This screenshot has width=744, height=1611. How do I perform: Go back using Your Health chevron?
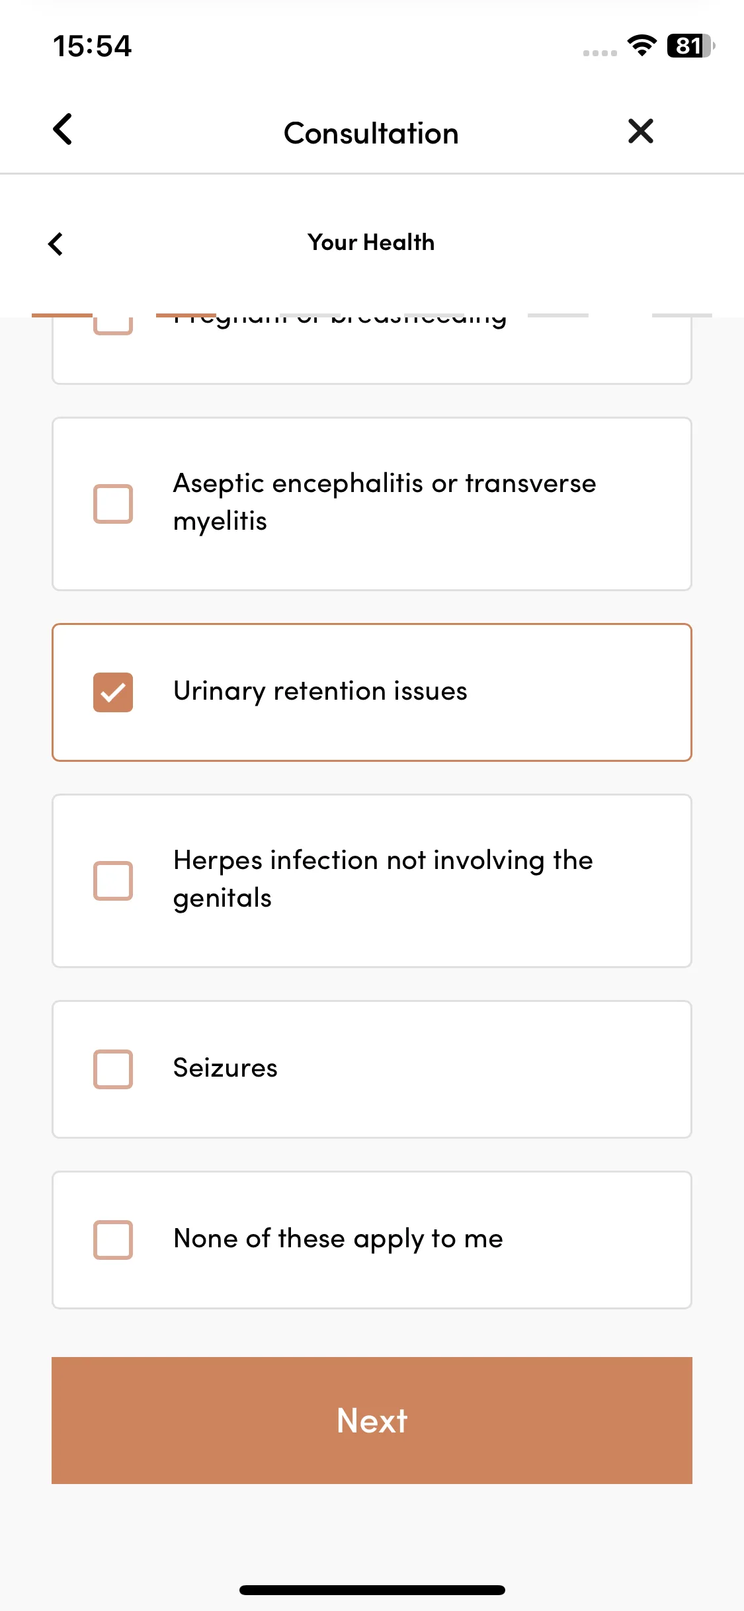(x=56, y=243)
